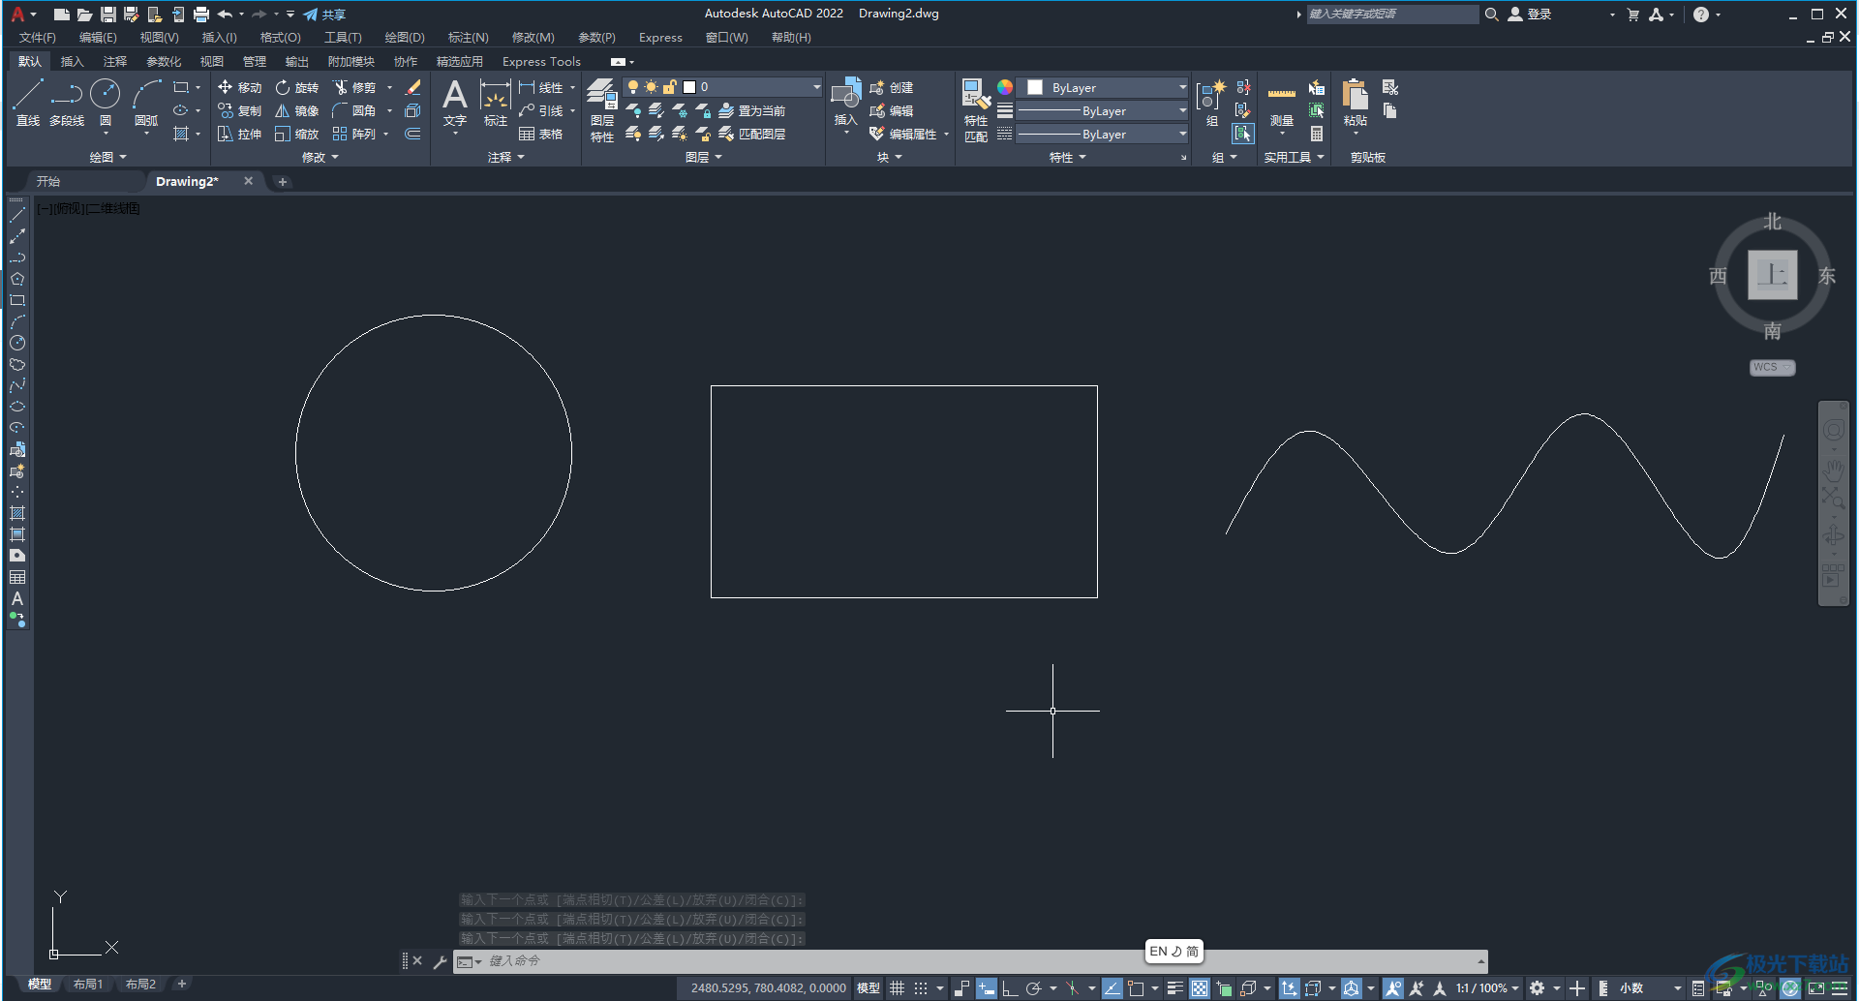Viewport: 1859px width, 1001px height.
Task: Select the Polyline (多段线) tool
Action: (x=67, y=104)
